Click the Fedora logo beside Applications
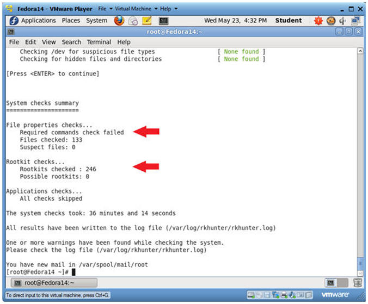This screenshot has height=304, width=368. click(x=14, y=21)
